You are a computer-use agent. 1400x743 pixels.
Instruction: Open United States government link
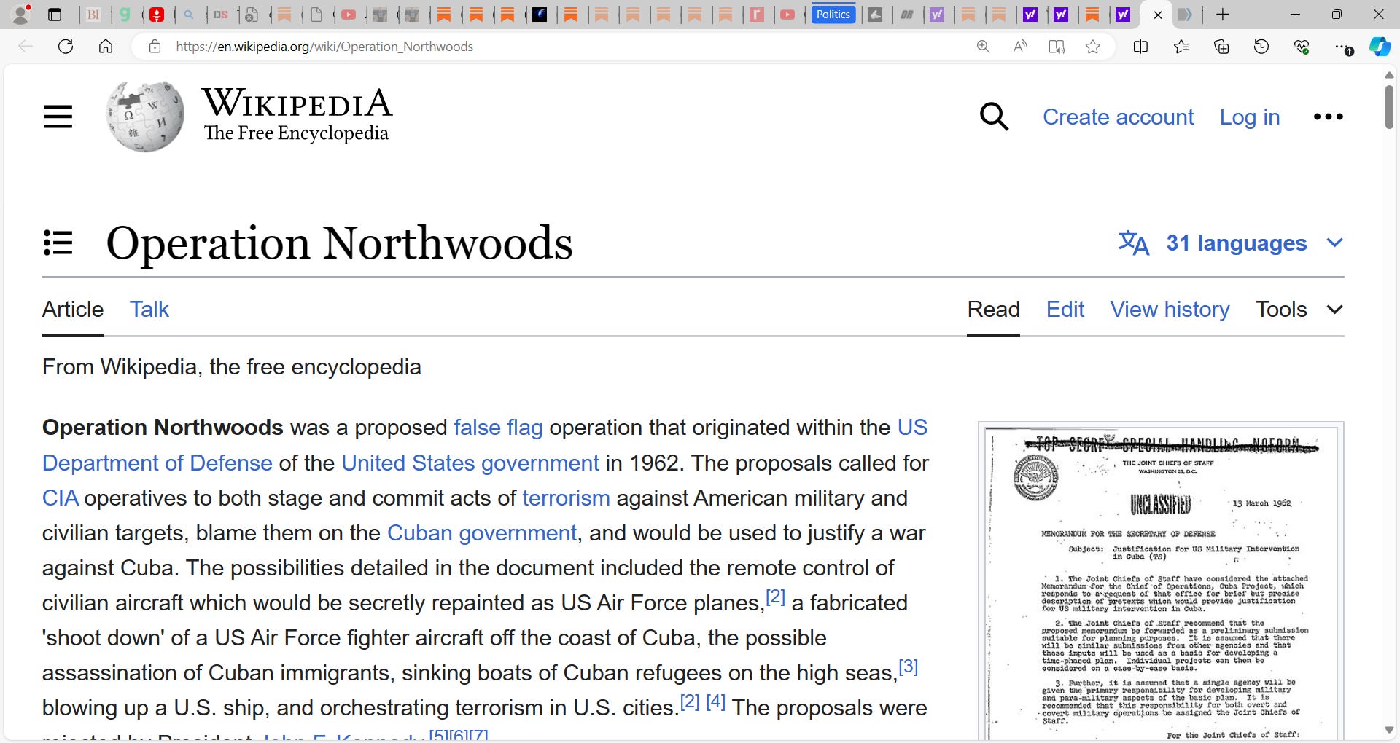click(470, 463)
